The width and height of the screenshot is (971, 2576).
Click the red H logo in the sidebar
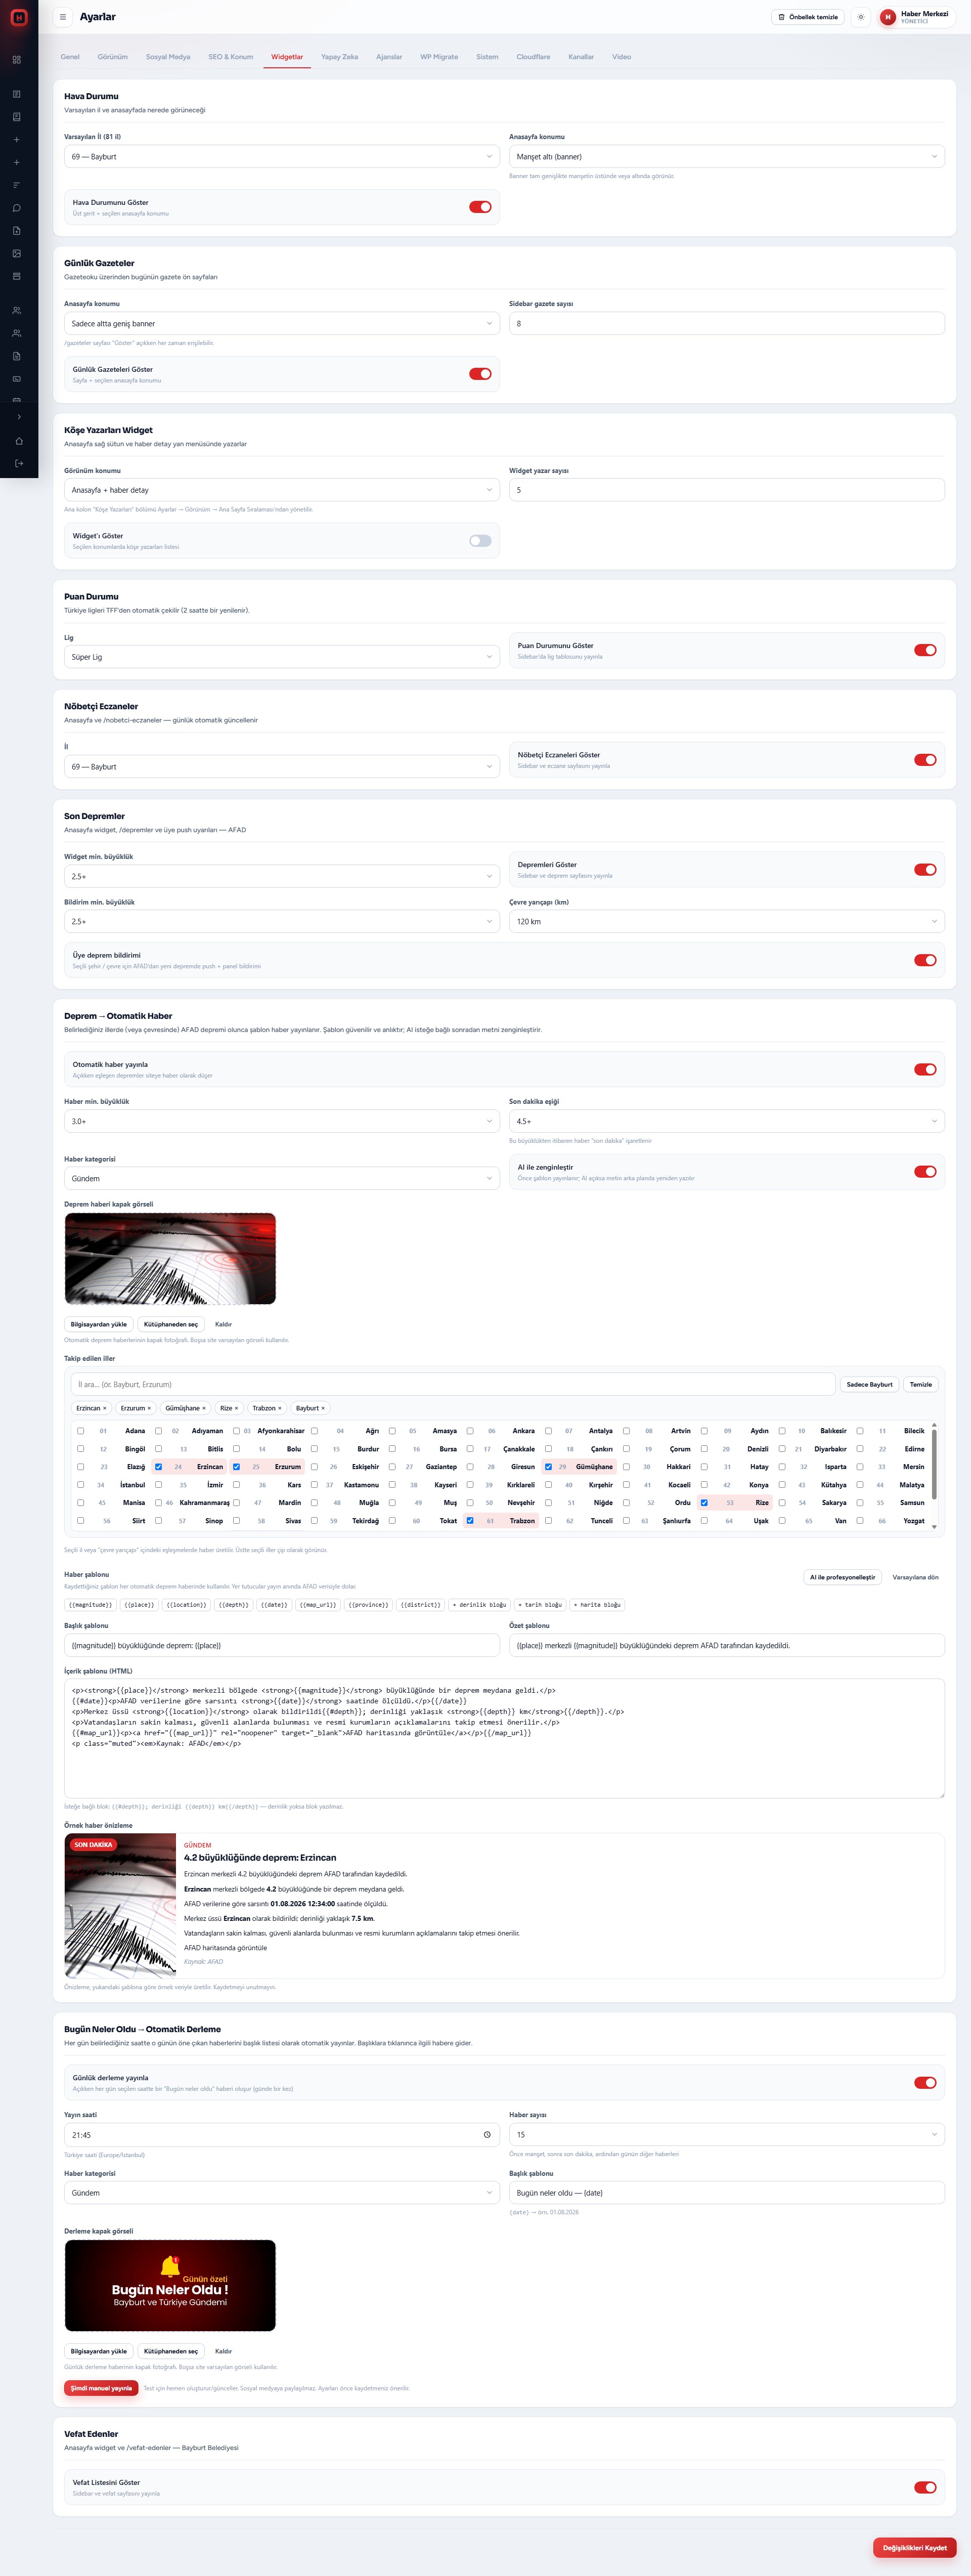tap(18, 17)
